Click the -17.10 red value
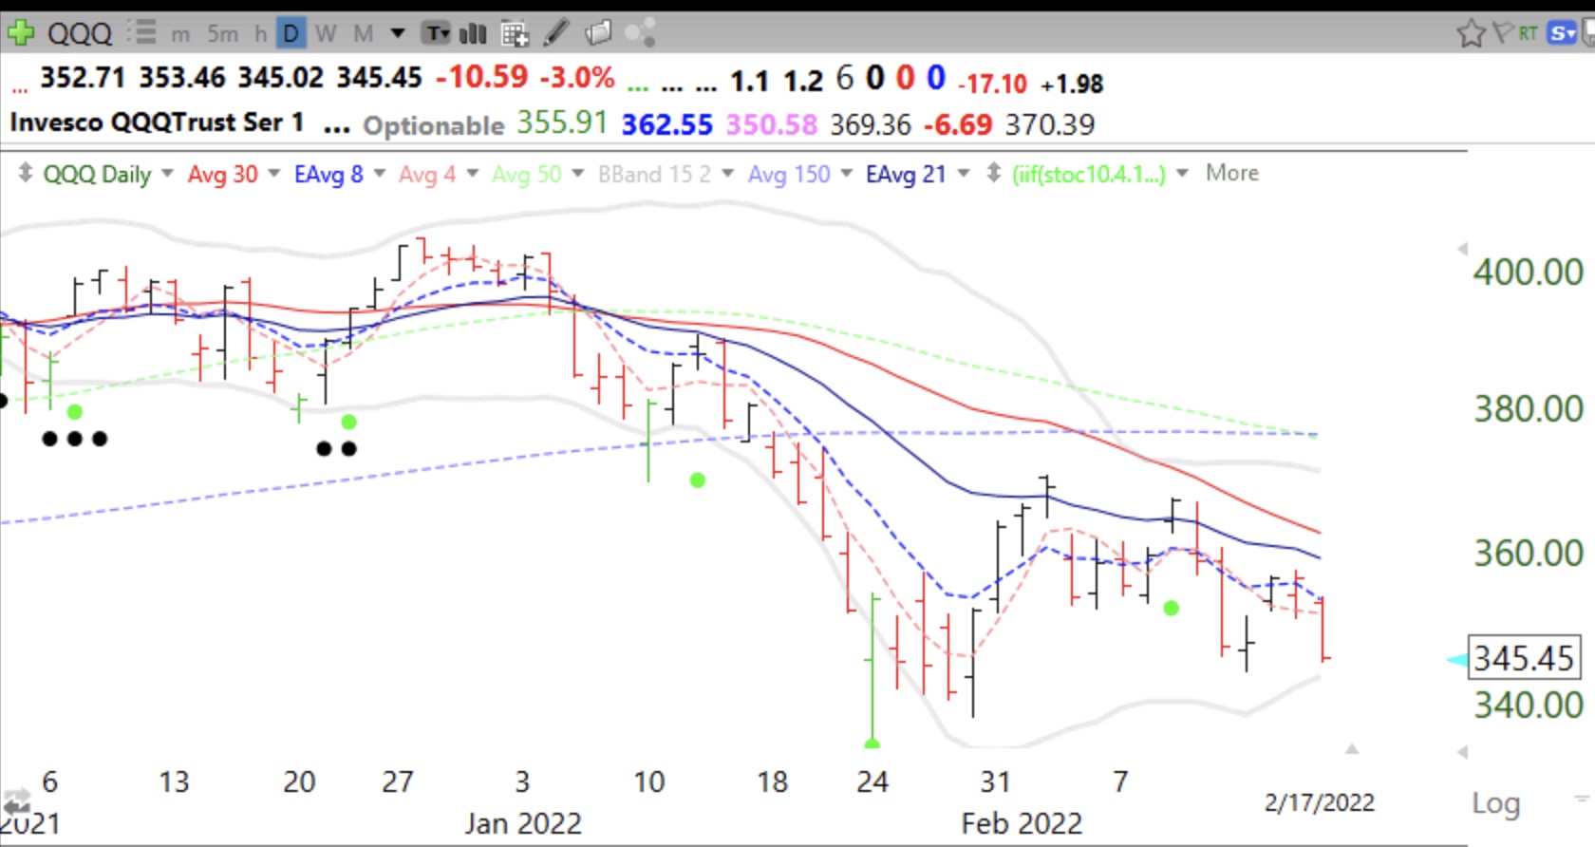 point(992,85)
